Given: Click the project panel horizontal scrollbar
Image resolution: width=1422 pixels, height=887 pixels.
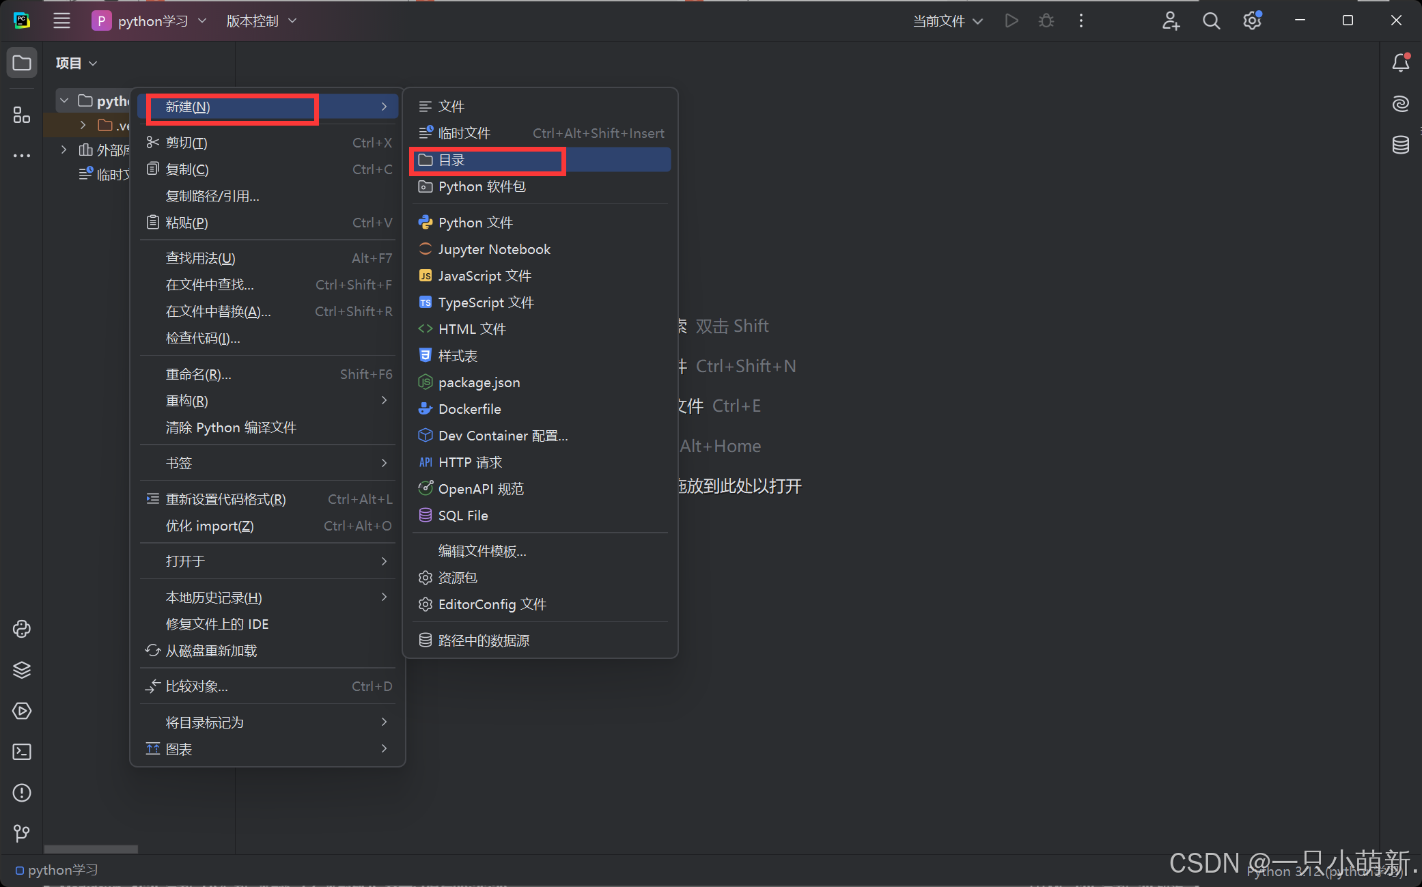Looking at the screenshot, I should click(91, 849).
